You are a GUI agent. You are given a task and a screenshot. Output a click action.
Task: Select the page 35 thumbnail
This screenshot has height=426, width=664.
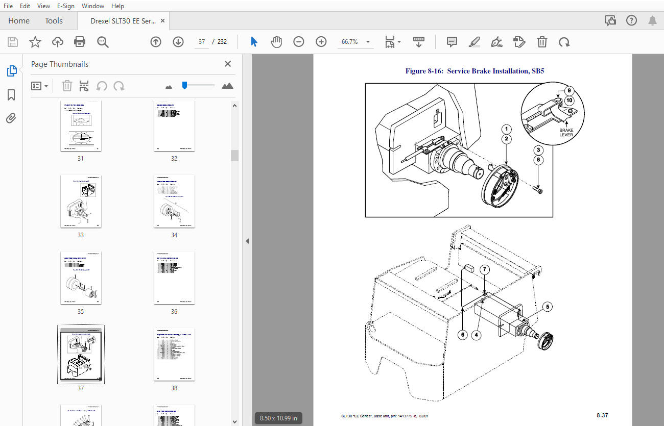click(81, 278)
